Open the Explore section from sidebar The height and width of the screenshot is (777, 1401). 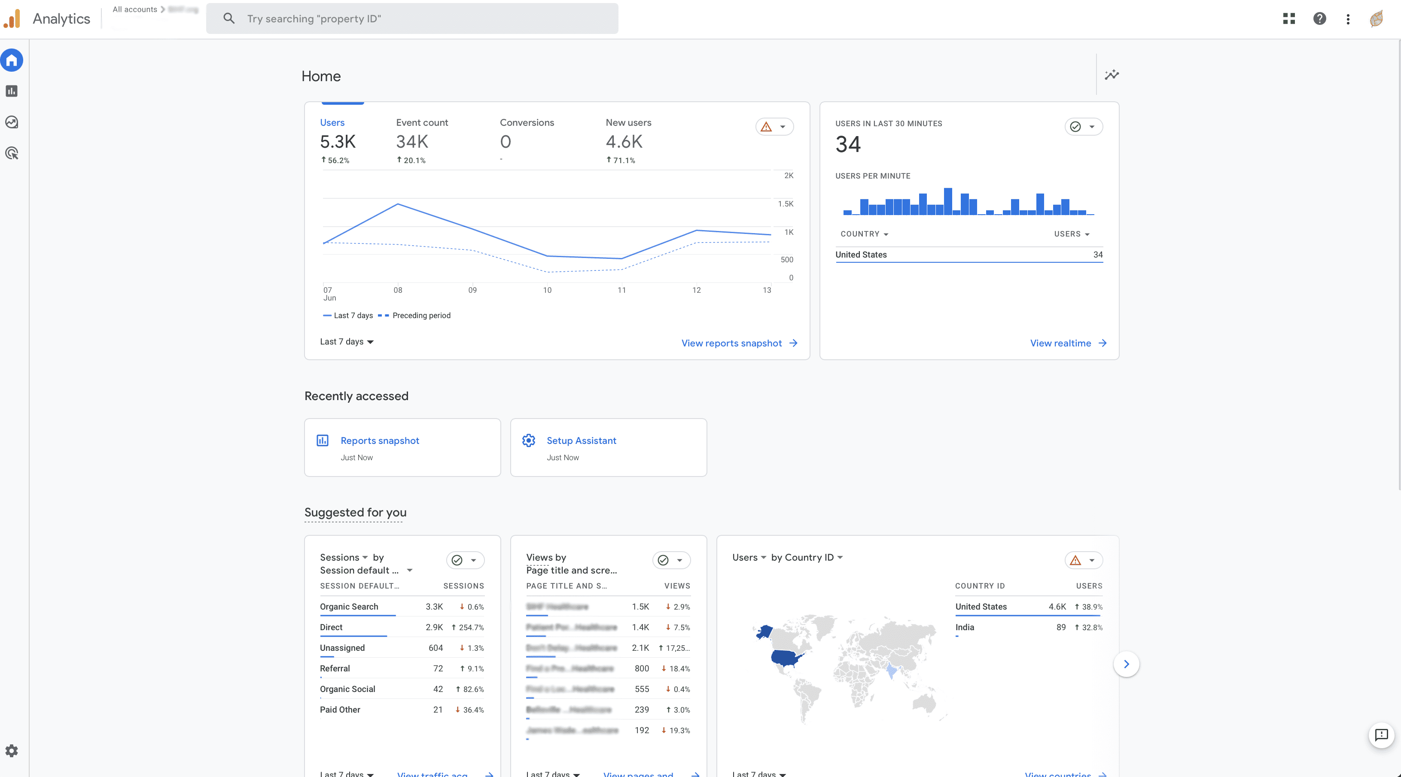pos(12,122)
